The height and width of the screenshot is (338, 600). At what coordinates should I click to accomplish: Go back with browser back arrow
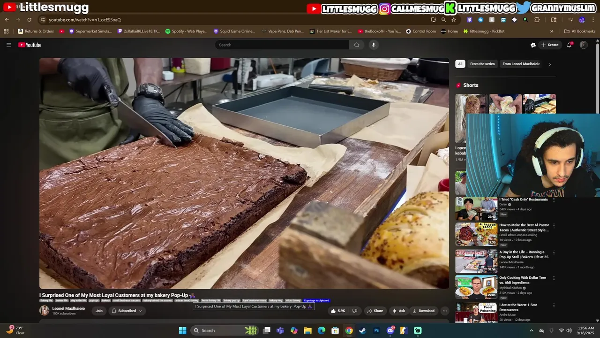pyautogui.click(x=7, y=20)
